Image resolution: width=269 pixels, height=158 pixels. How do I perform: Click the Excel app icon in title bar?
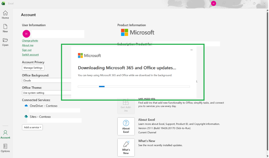point(3,3)
